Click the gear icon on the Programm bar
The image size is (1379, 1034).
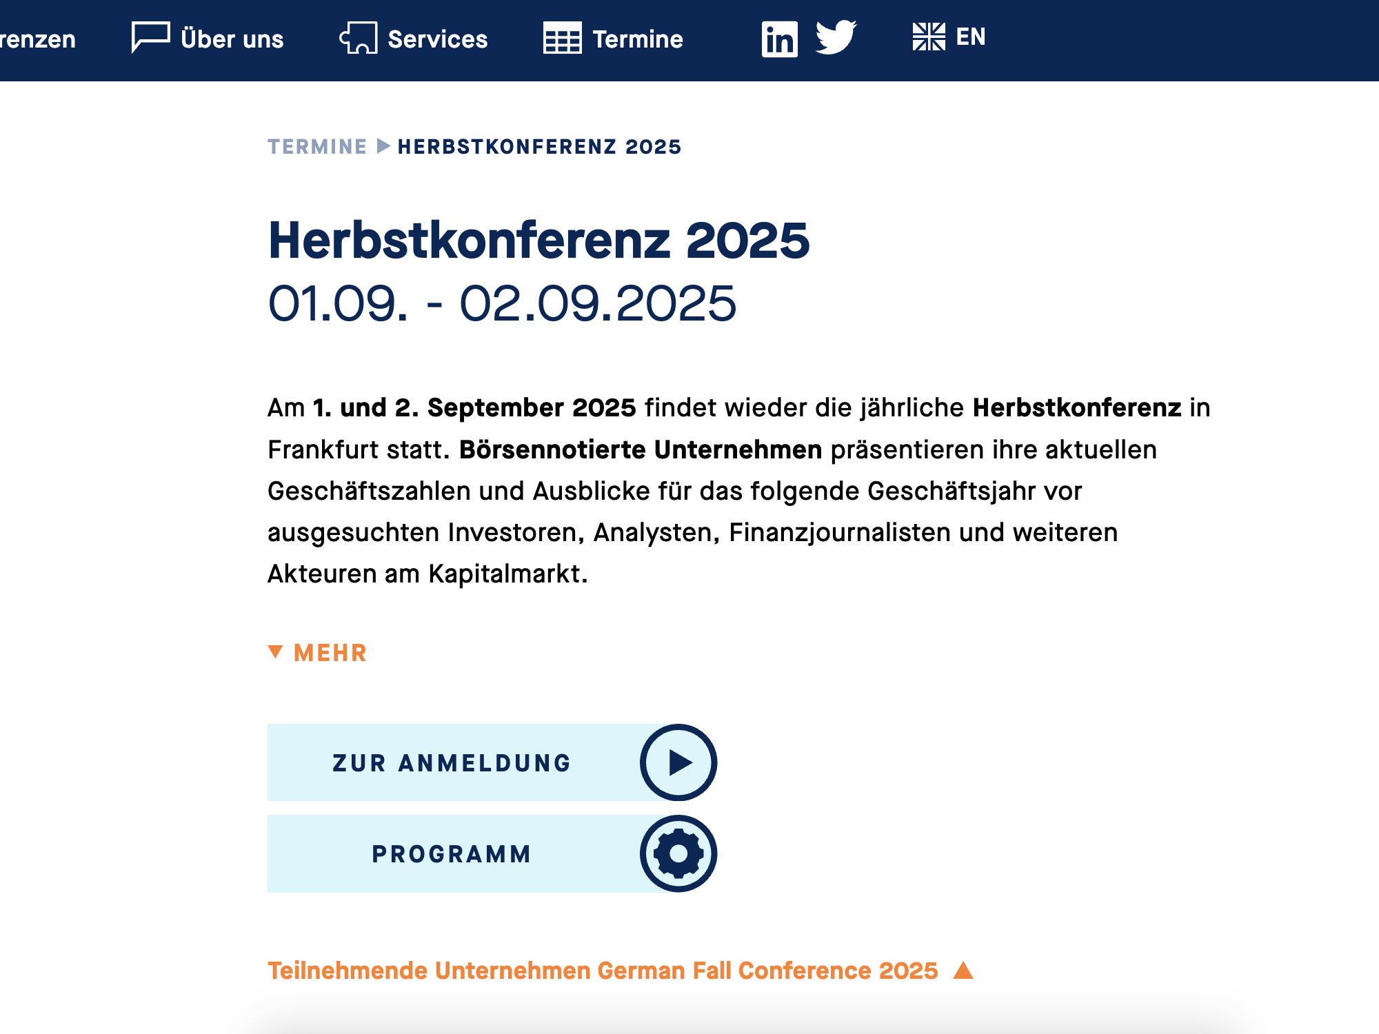click(678, 853)
